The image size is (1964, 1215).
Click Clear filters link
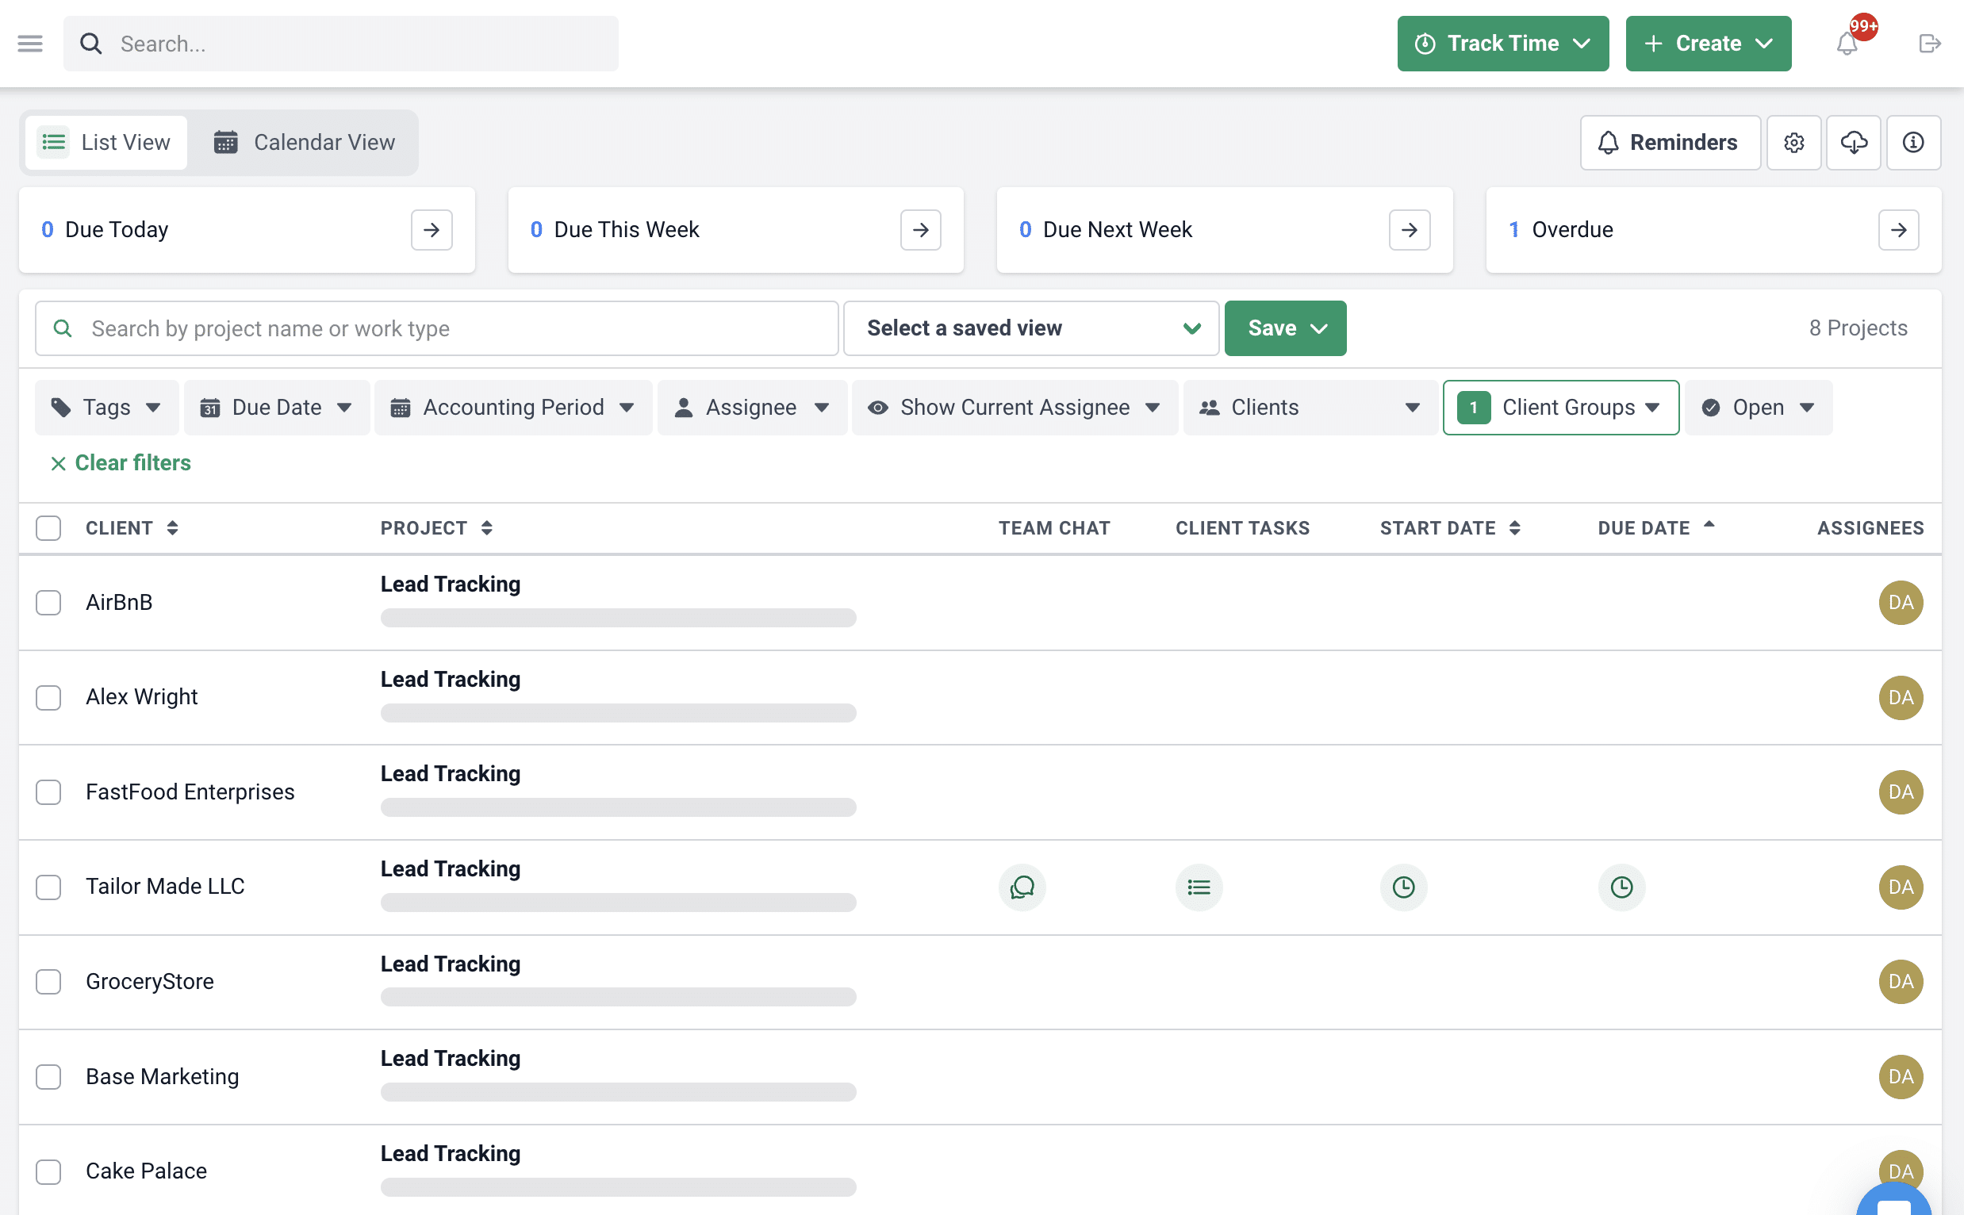(x=121, y=463)
